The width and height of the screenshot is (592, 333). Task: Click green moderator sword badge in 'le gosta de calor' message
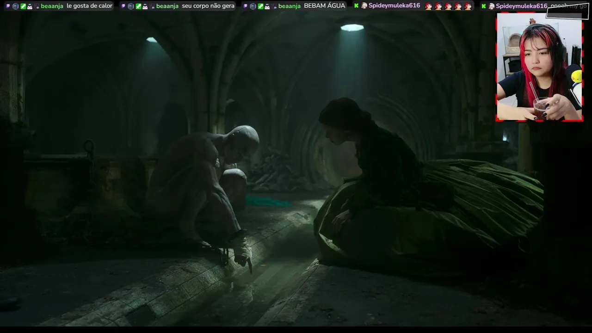coord(23,6)
